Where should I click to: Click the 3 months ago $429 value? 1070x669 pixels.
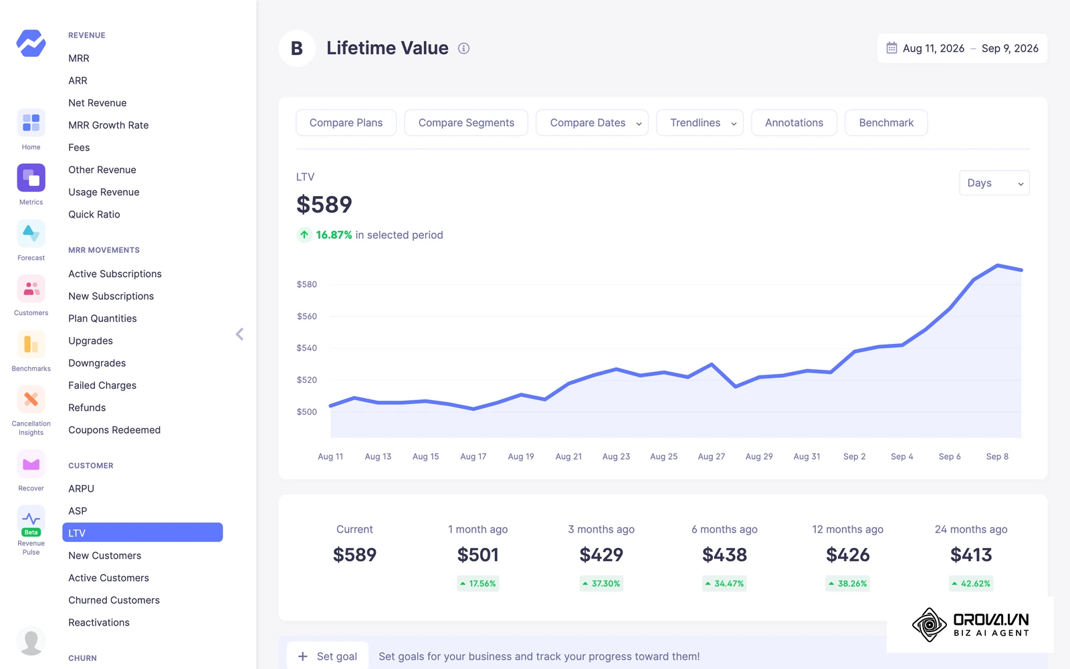tap(601, 555)
